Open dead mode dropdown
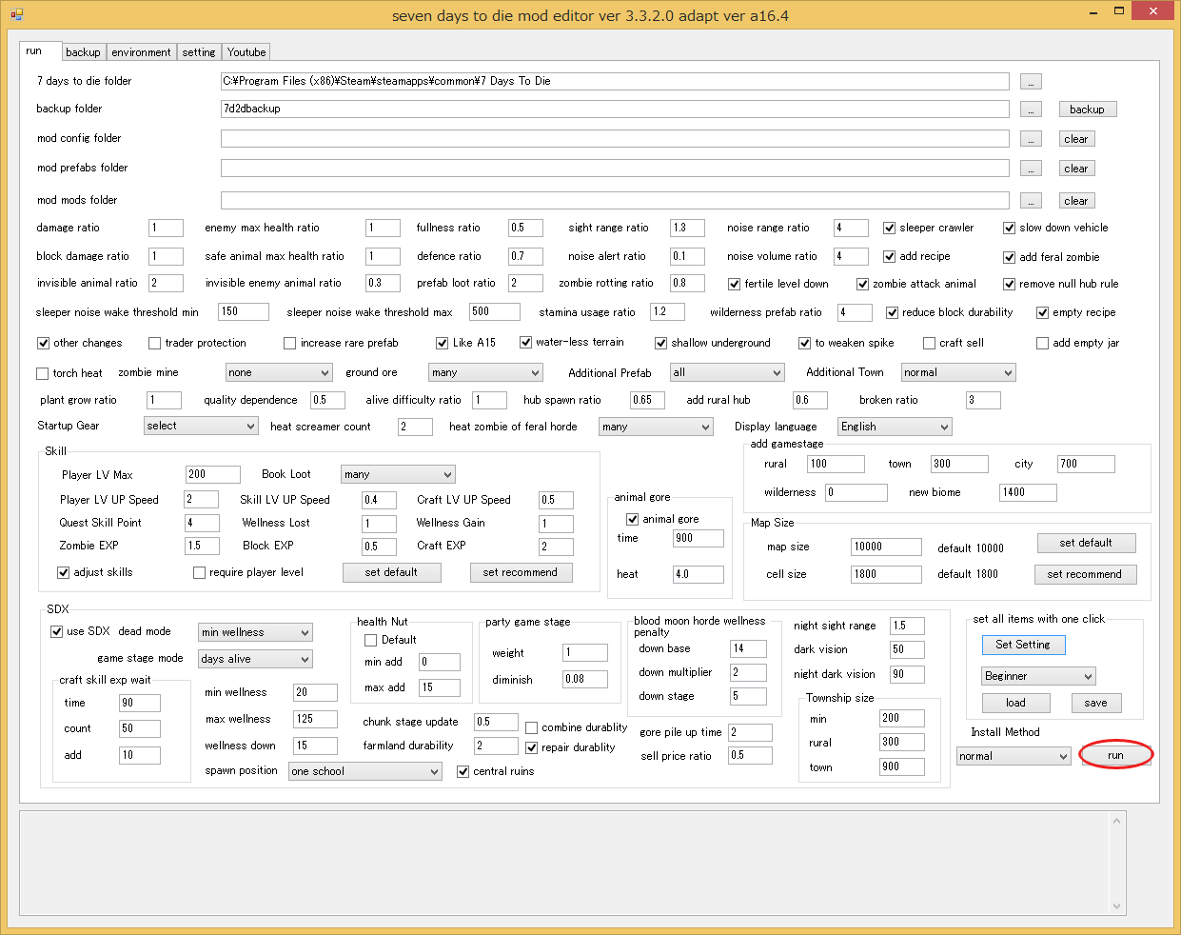The width and height of the screenshot is (1181, 935). 255,632
